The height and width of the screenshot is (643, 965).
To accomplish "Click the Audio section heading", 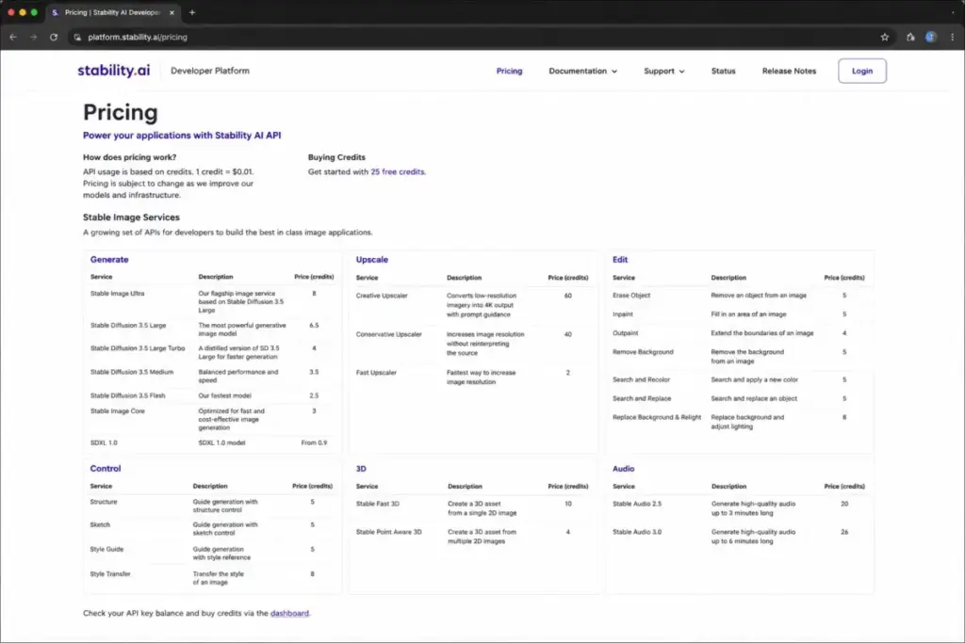I will click(623, 469).
